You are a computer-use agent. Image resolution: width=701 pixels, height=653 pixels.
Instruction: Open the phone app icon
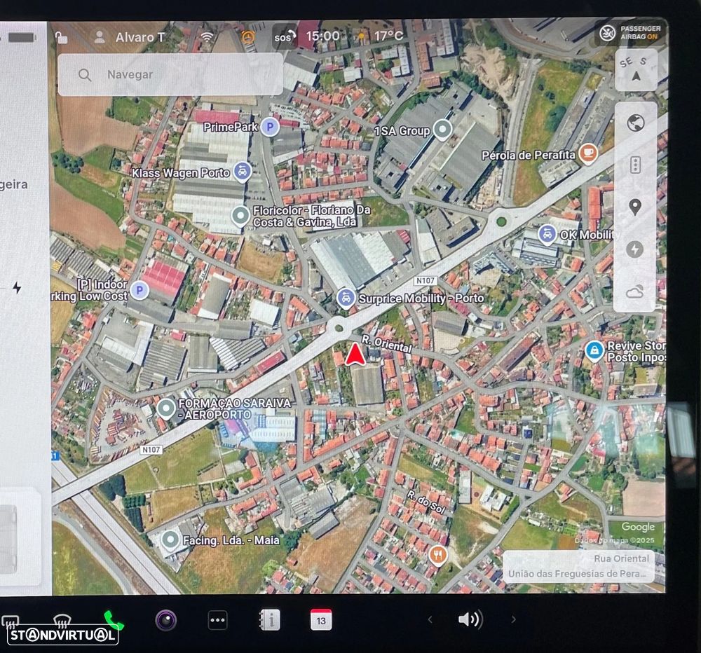pyautogui.click(x=113, y=620)
